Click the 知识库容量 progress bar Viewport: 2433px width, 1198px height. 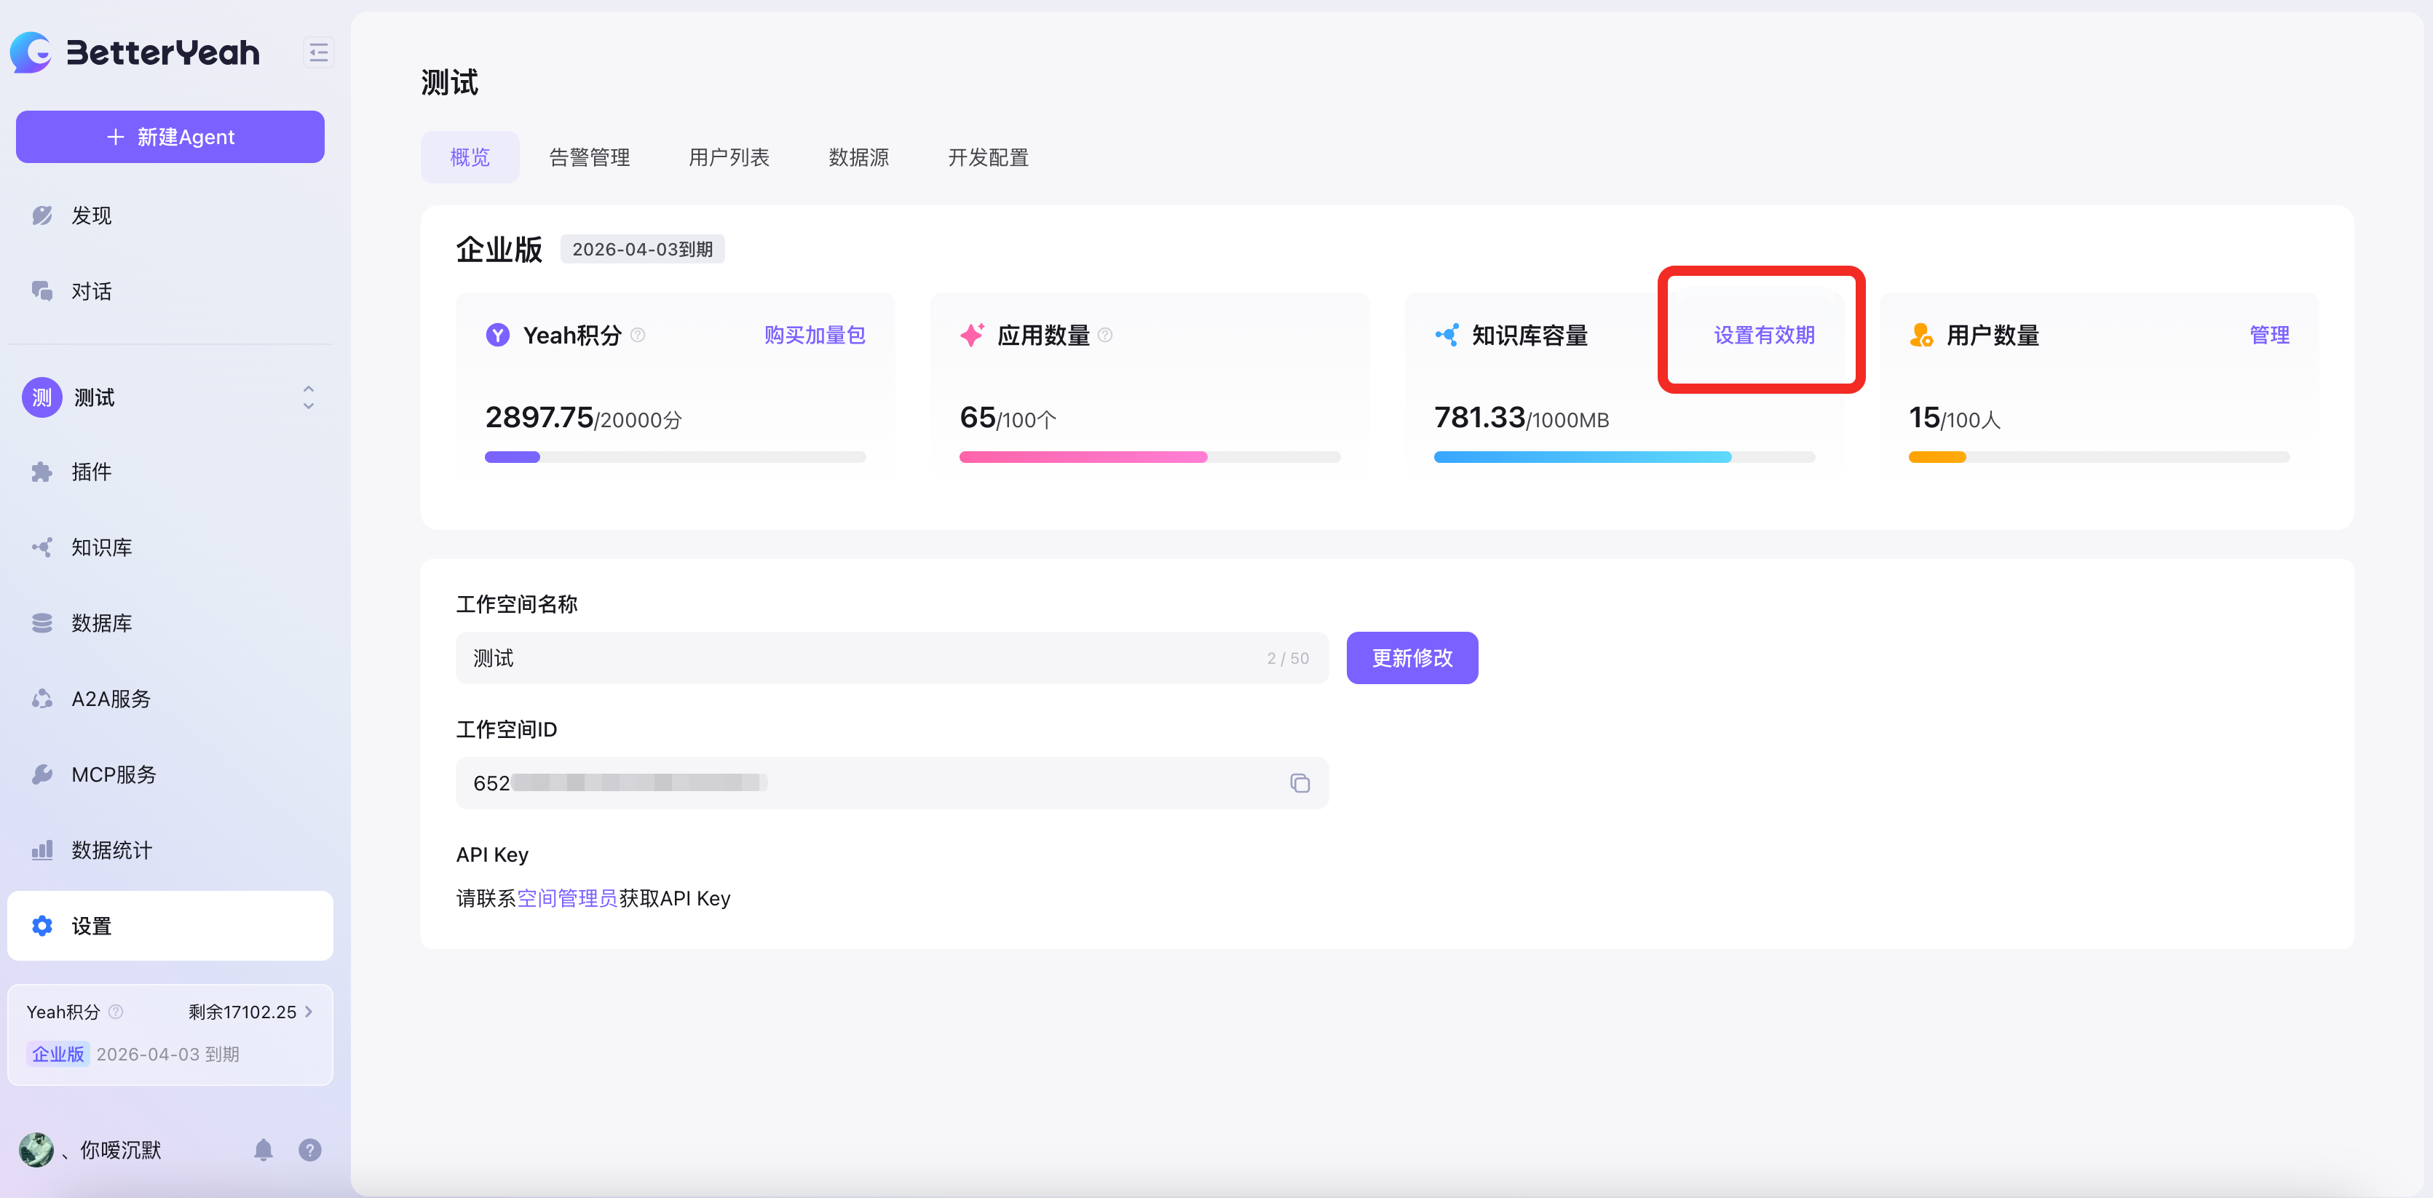(x=1623, y=457)
